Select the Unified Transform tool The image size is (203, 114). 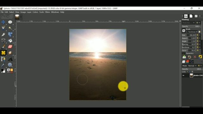click(x=10, y=35)
